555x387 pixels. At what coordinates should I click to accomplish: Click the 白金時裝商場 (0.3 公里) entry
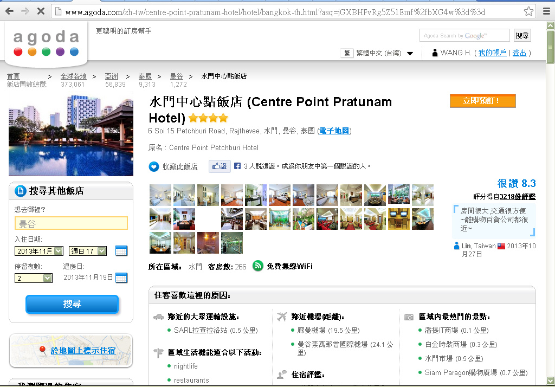461,345
